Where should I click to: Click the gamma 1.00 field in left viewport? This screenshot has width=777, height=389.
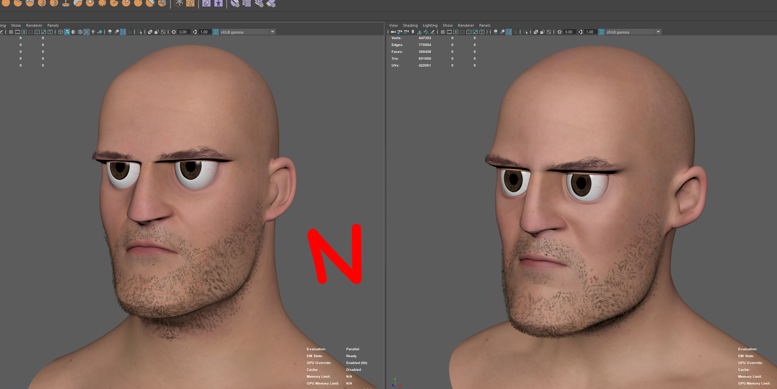204,32
